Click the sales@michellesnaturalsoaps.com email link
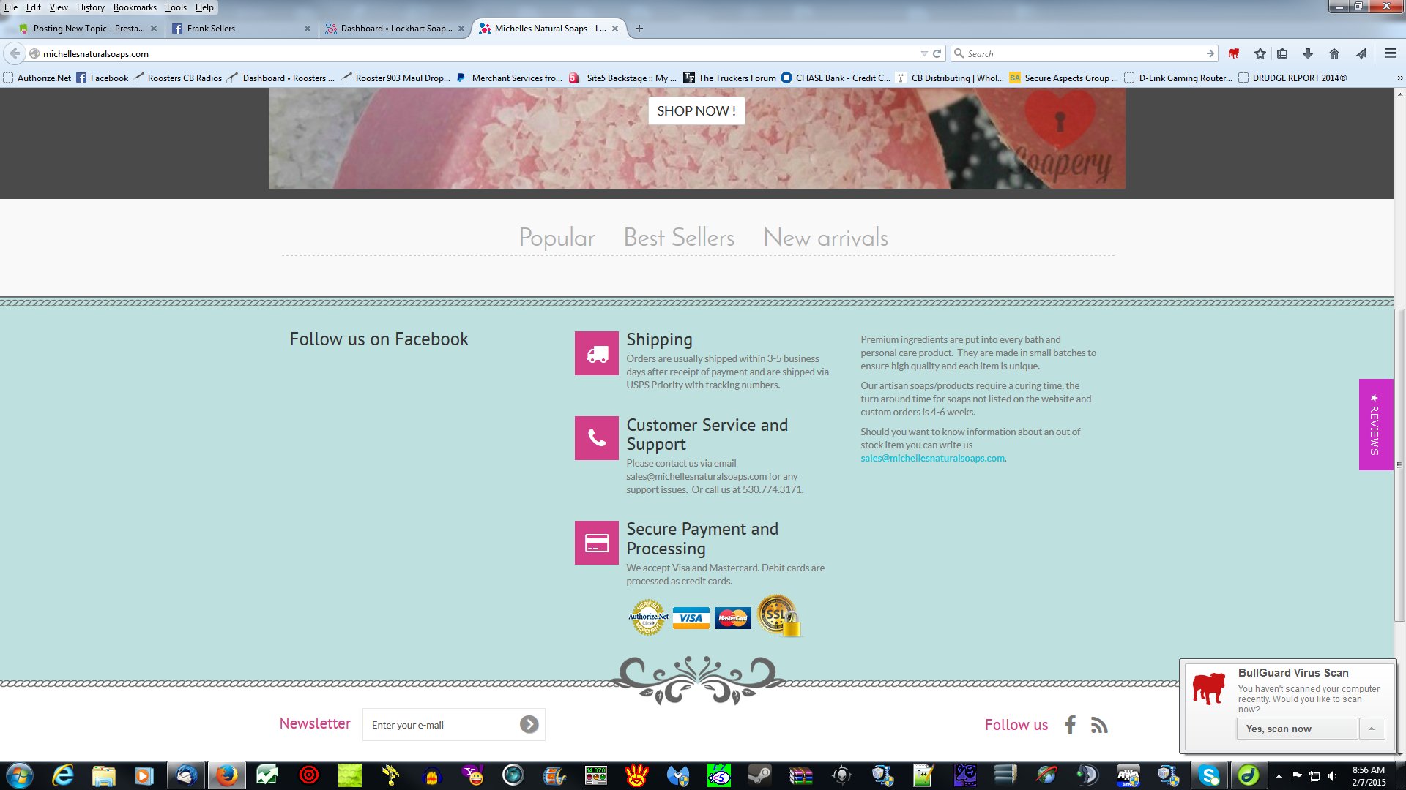 coord(932,458)
